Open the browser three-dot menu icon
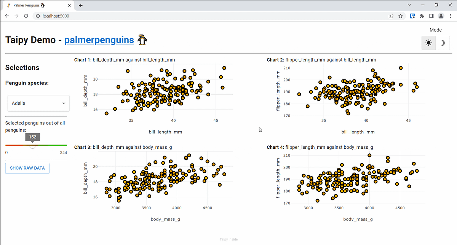The image size is (457, 245). click(x=451, y=16)
